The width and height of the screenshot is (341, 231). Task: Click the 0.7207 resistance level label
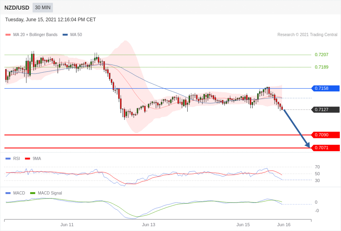(x=321, y=55)
